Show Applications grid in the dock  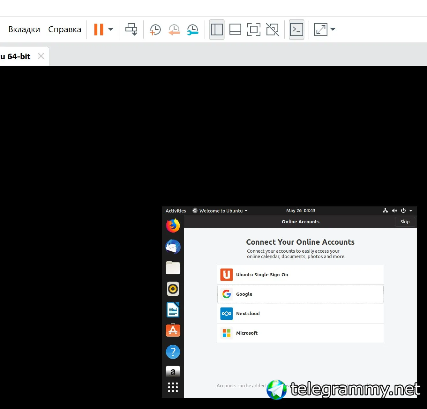point(173,387)
